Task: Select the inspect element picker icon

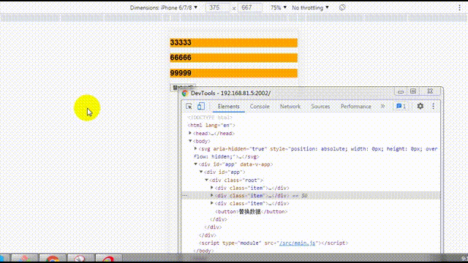Action: pyautogui.click(x=189, y=107)
